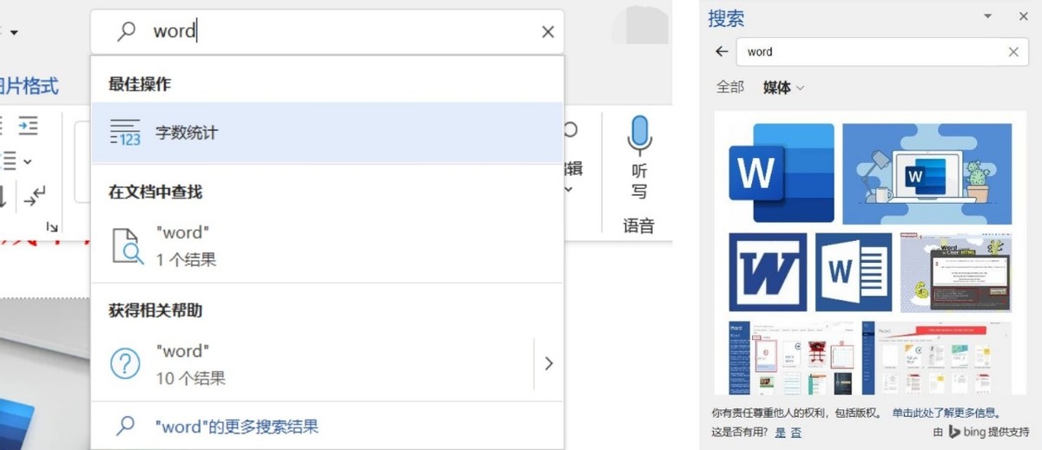Answer 否 to 这是否有用
The image size is (1042, 450).
click(796, 432)
